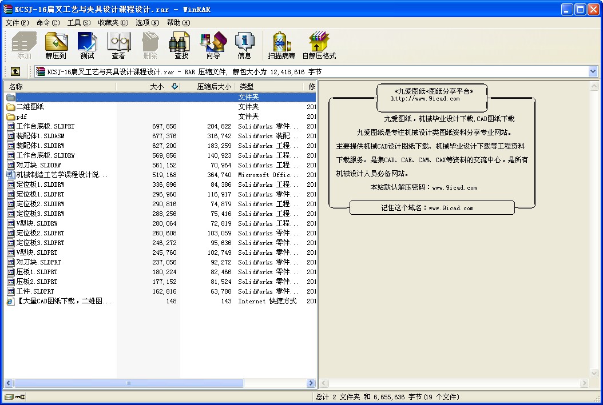The height and width of the screenshot is (405, 603).
Task: Click the drive icon in status bar
Action: click(x=9, y=397)
